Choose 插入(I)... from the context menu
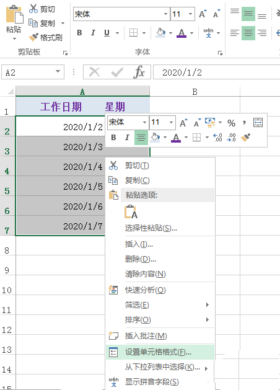The width and height of the screenshot is (280, 390). pos(160,244)
